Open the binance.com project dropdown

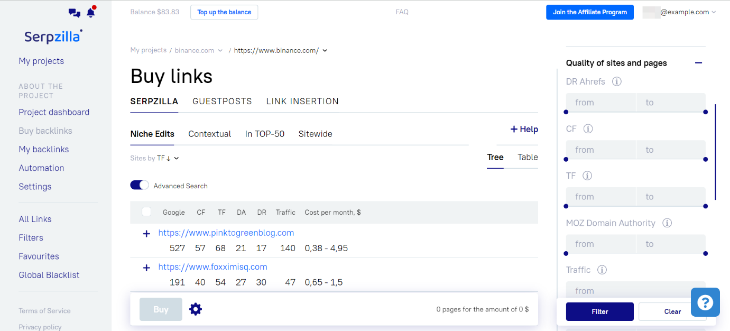pos(199,50)
